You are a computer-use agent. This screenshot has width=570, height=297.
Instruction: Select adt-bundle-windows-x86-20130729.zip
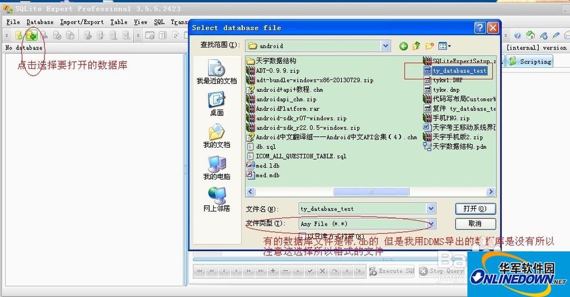click(x=310, y=80)
